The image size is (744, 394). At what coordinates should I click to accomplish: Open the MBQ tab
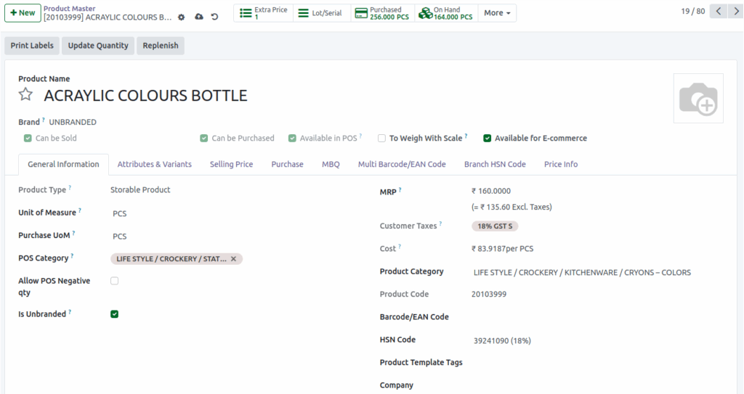click(331, 164)
